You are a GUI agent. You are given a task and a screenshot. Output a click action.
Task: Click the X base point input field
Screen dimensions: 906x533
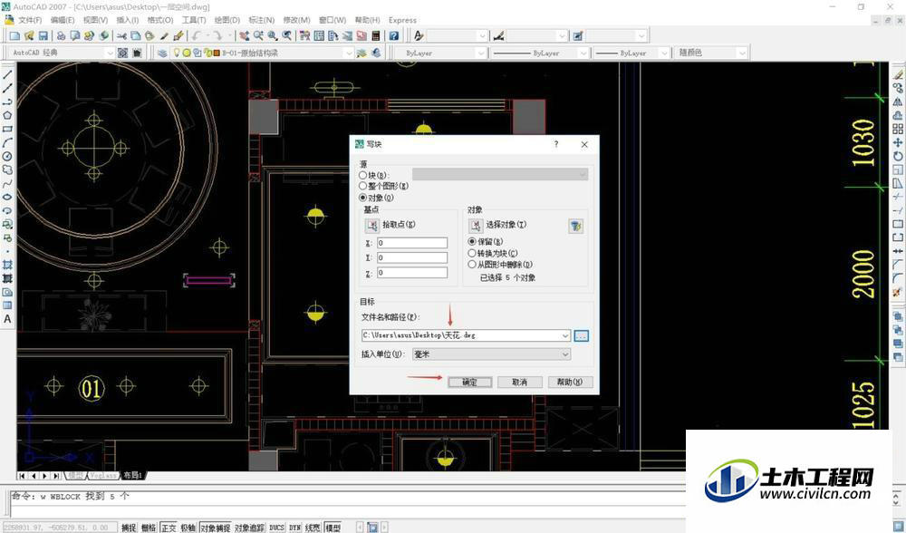[x=412, y=243]
